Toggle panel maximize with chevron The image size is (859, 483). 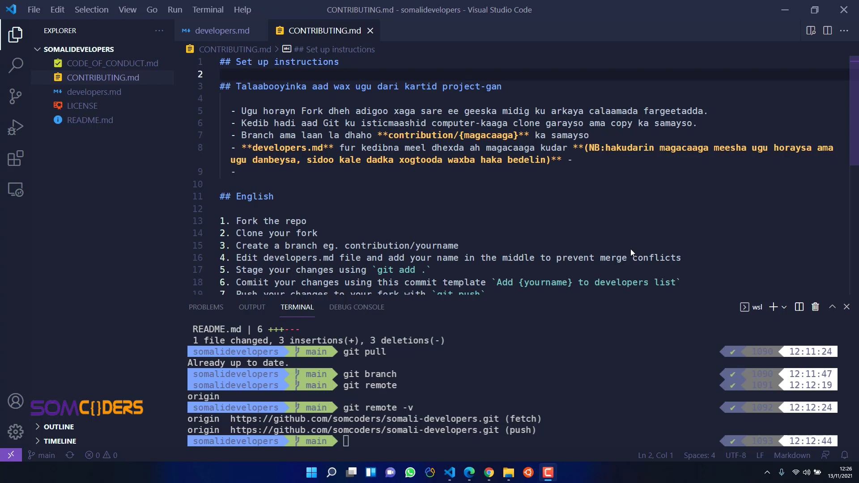coord(832,307)
